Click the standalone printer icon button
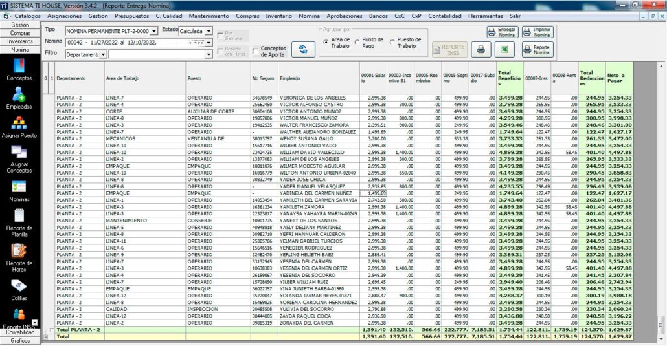The image size is (667, 346). pyautogui.click(x=480, y=49)
